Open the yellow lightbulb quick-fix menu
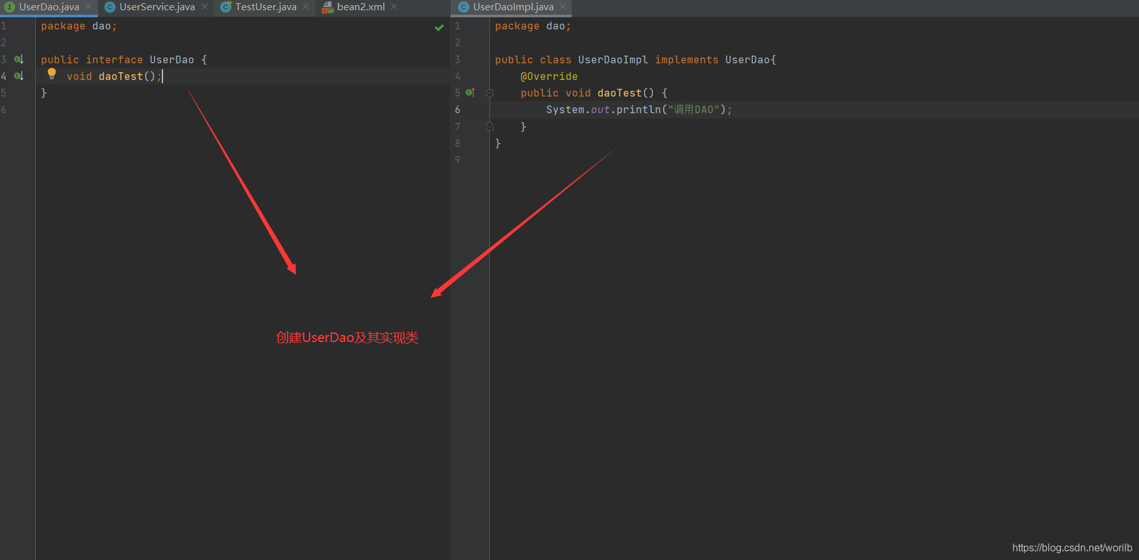Viewport: 1139px width, 560px height. [x=52, y=74]
